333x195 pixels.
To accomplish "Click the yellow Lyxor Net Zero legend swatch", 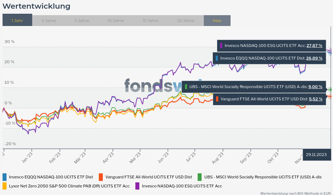I will click(5, 186).
